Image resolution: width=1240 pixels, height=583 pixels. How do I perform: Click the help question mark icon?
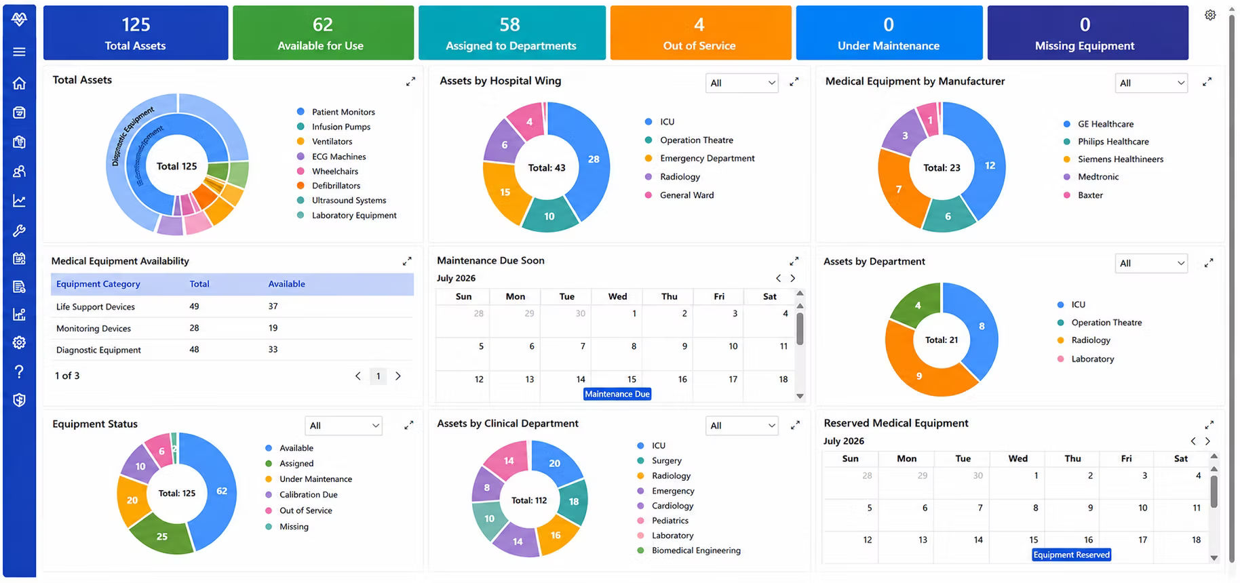tap(19, 371)
